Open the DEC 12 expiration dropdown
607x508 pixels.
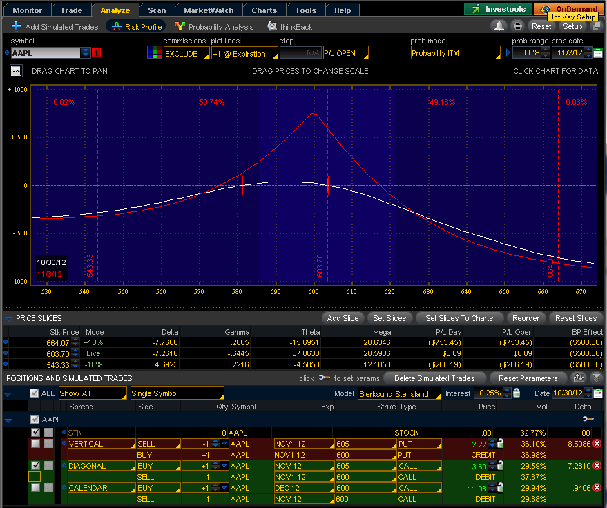(x=305, y=488)
